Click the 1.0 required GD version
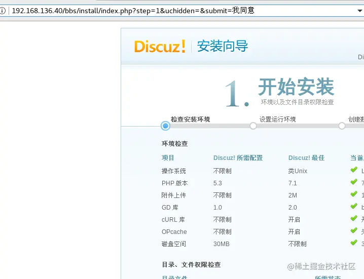The width and height of the screenshot is (364, 279). tap(217, 207)
